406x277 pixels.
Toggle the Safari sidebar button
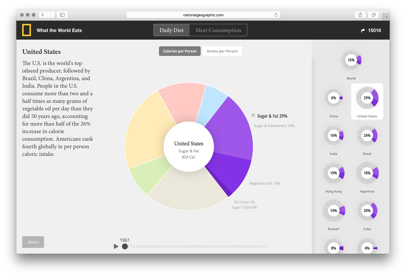[62, 15]
